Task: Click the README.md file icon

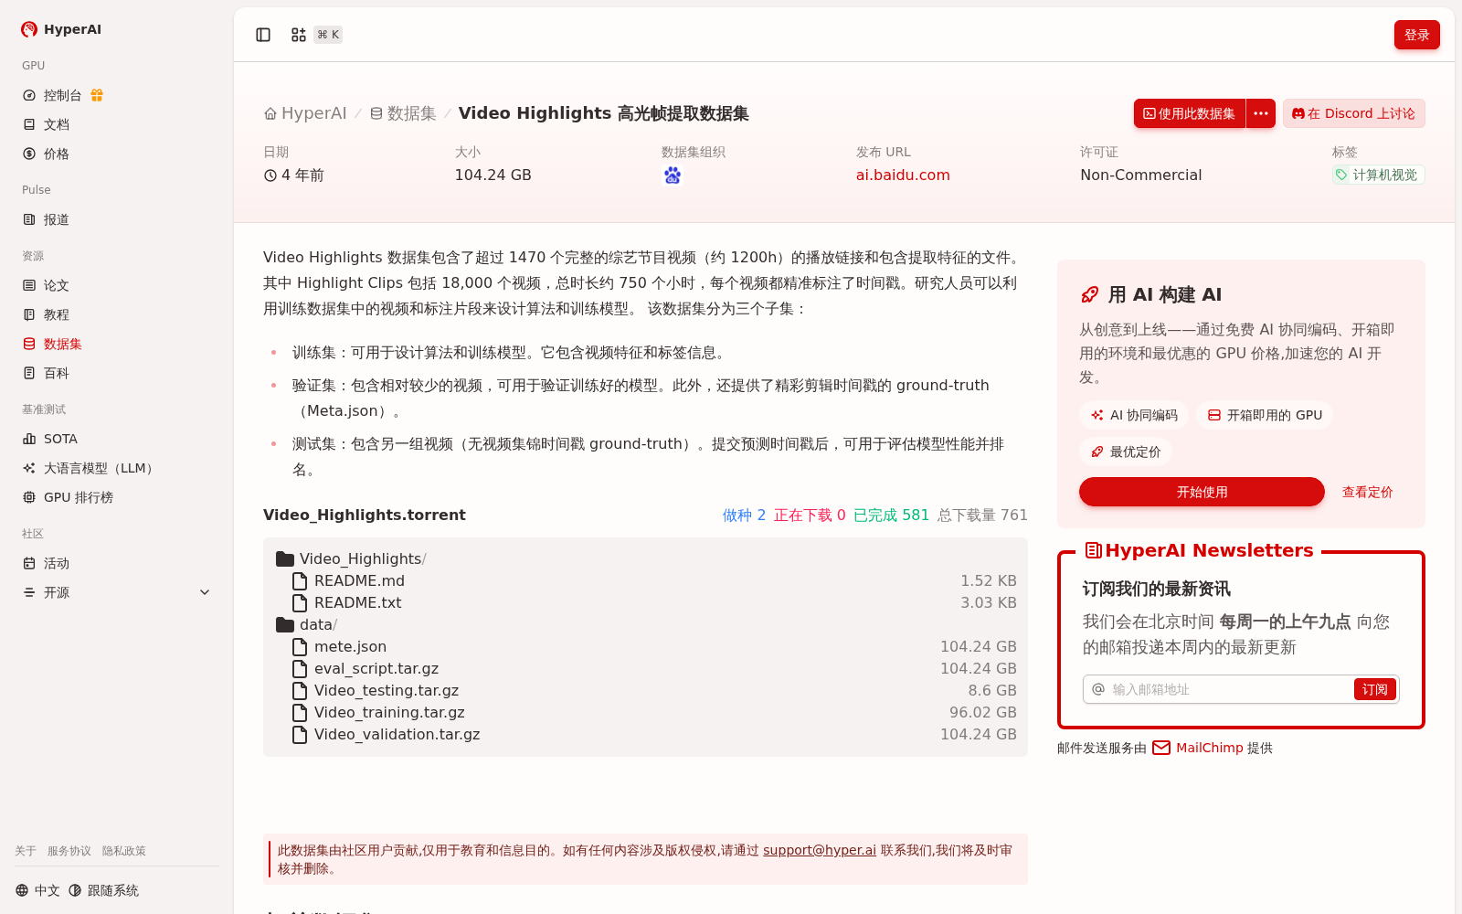Action: pos(300,580)
